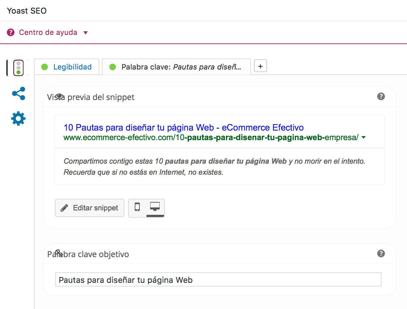Click green status dot on Legibilidad tab
Image resolution: width=407 pixels, height=309 pixels.
coord(45,67)
